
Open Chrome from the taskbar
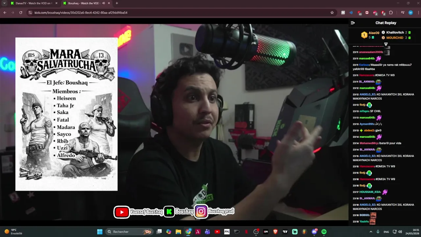pos(188,232)
